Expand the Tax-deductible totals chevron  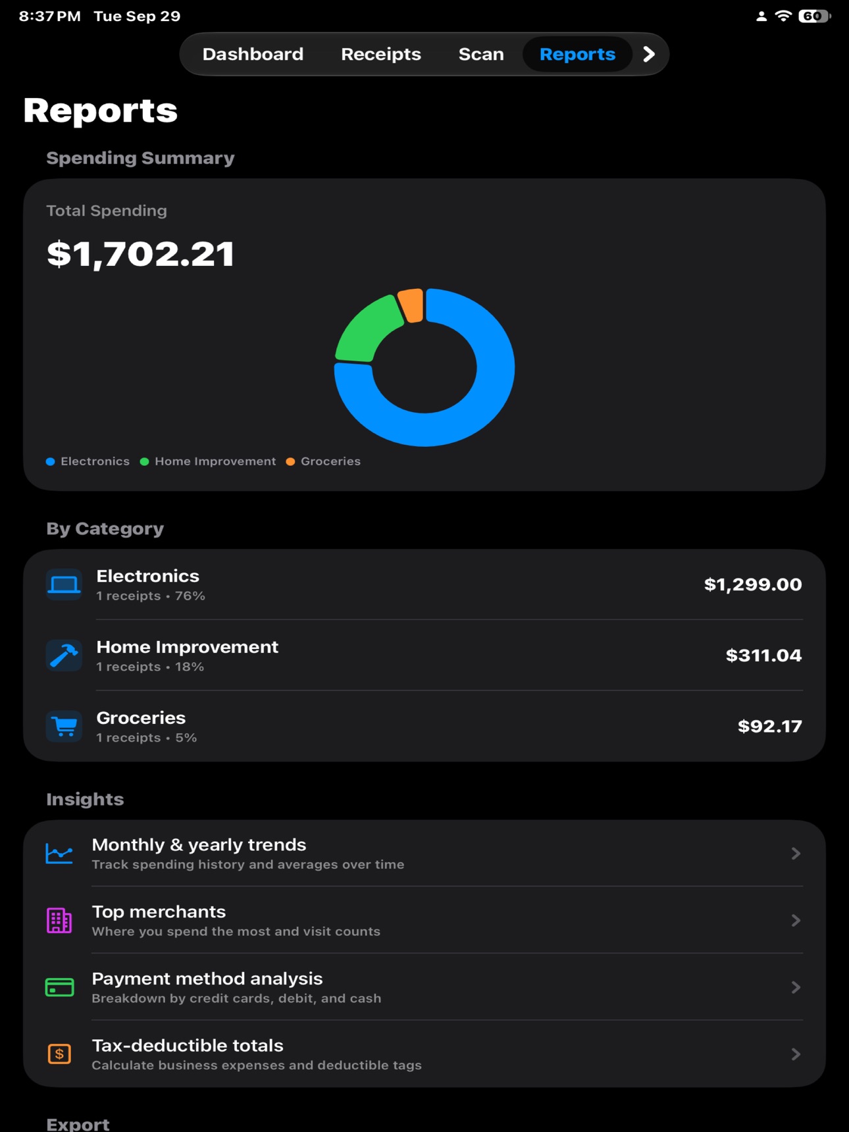click(796, 1054)
